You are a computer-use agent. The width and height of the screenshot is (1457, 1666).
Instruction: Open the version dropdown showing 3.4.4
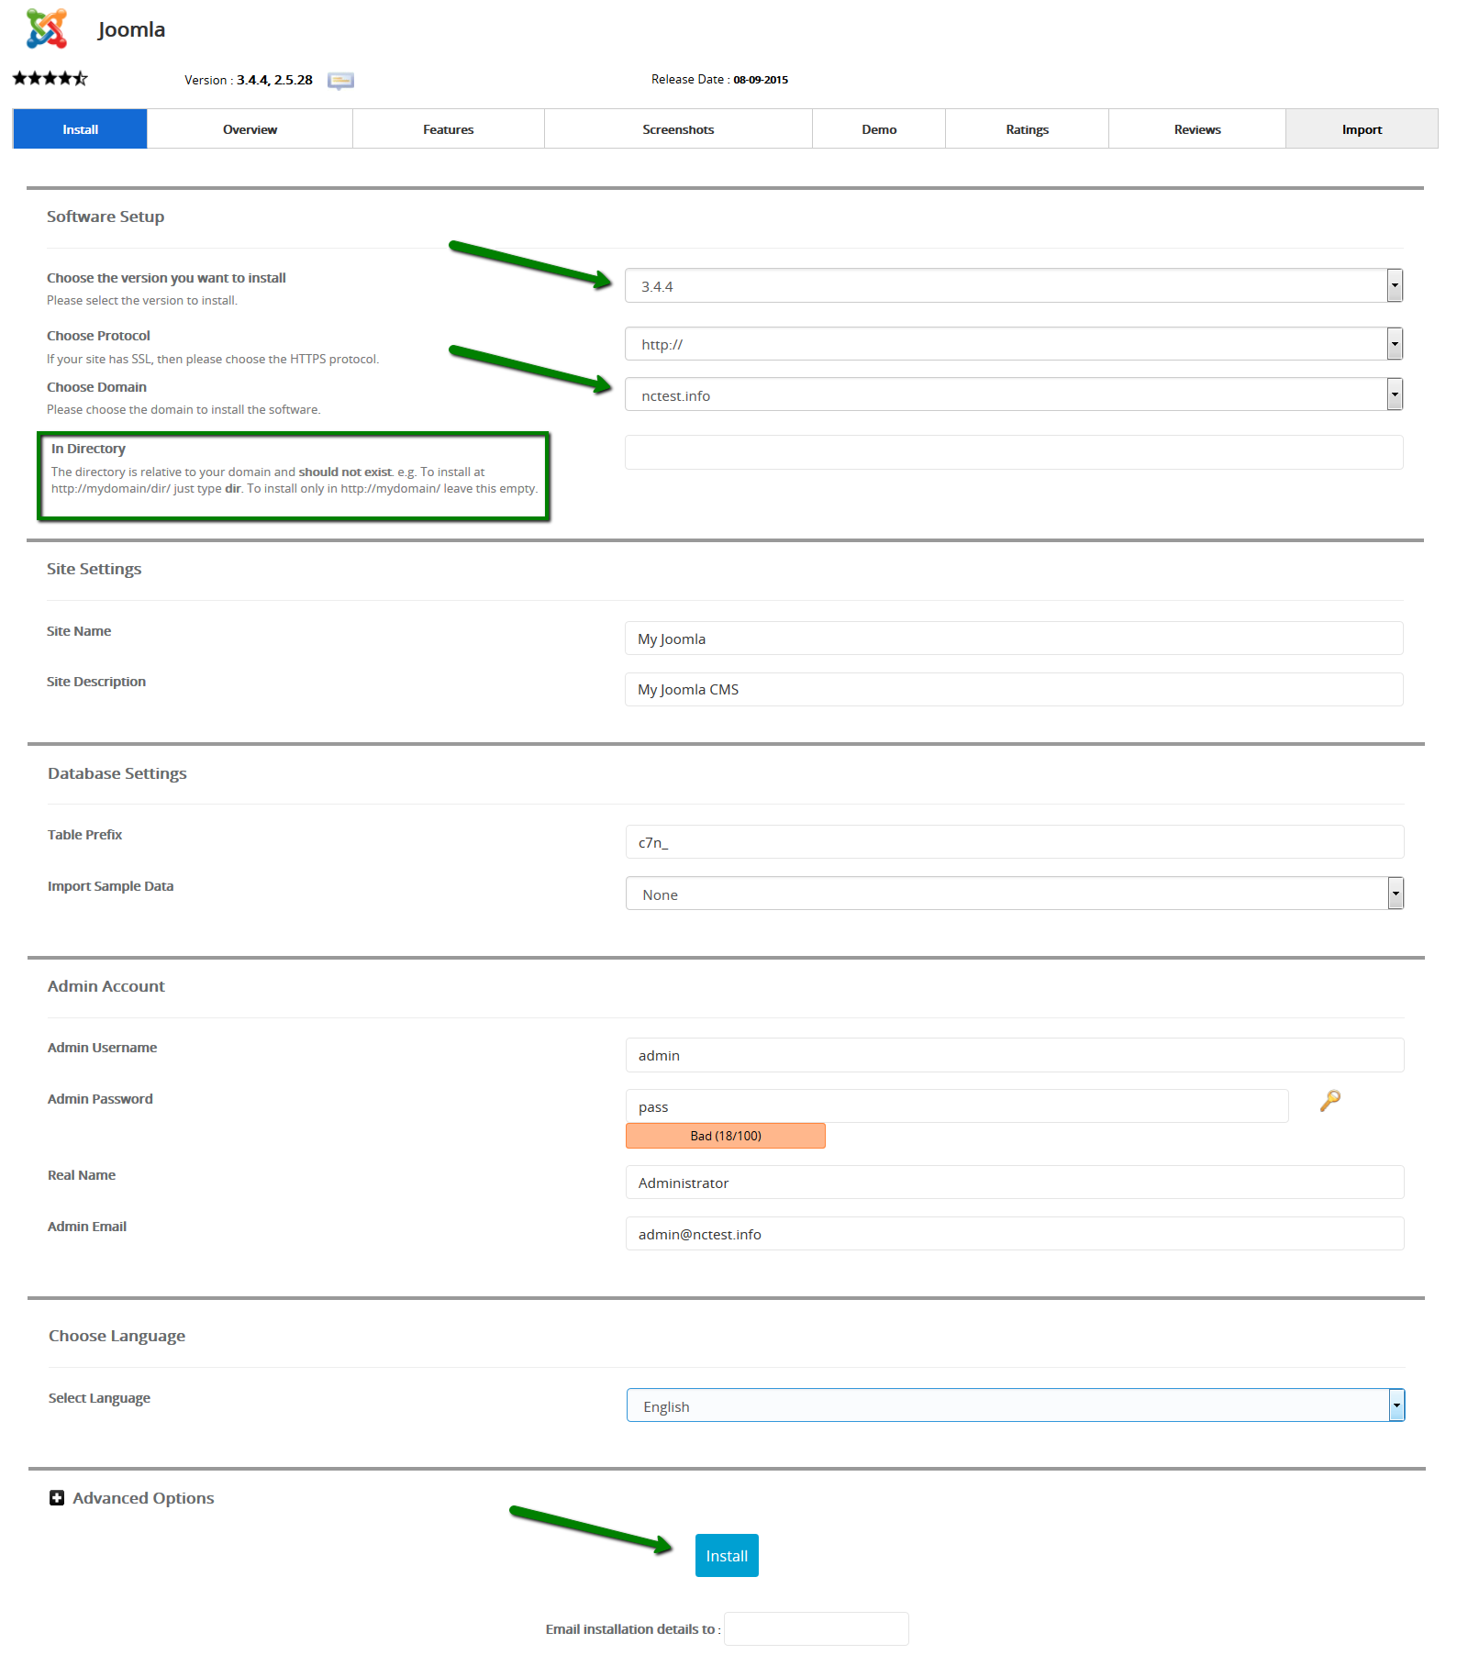[1014, 285]
